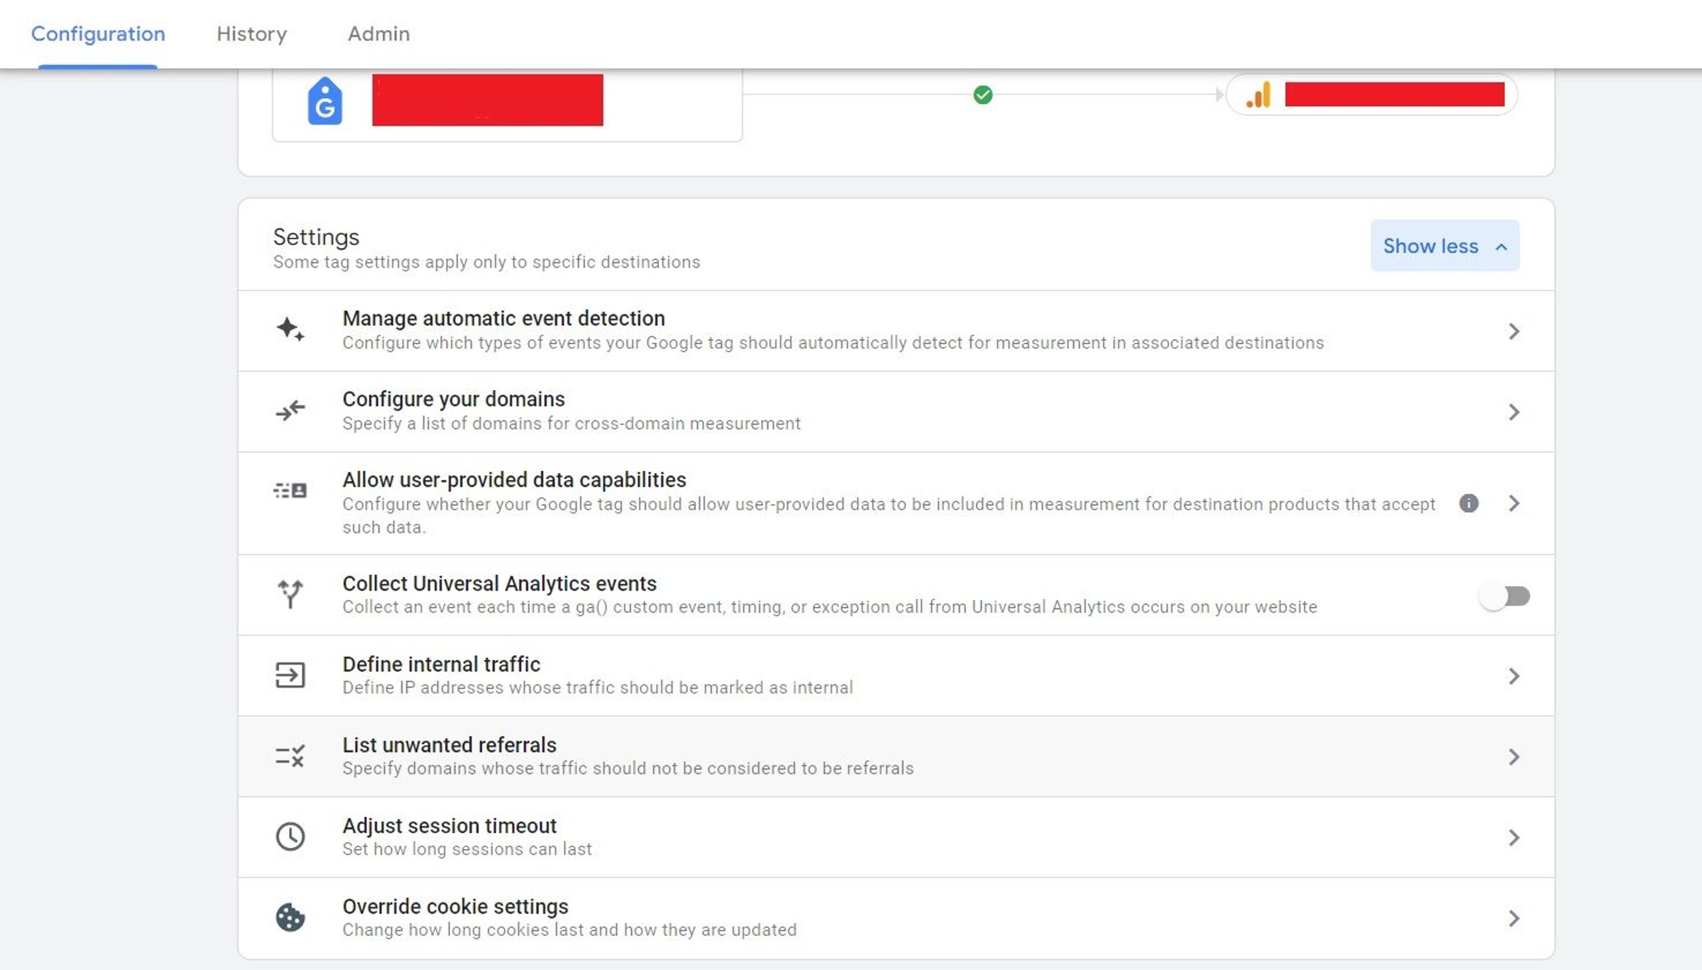Image resolution: width=1702 pixels, height=970 pixels.
Task: Click the clock icon for session timeout
Action: pyautogui.click(x=290, y=836)
